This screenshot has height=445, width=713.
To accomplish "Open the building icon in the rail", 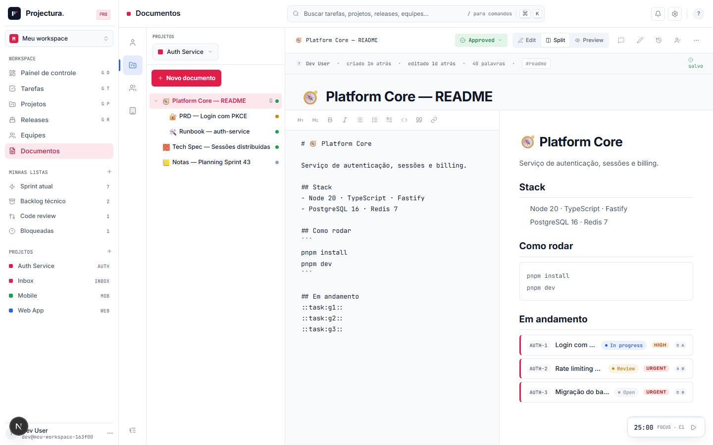I will coord(133,111).
